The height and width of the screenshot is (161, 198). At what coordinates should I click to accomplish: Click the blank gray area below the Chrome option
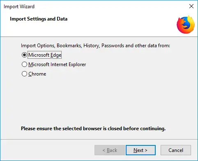tap(96, 100)
